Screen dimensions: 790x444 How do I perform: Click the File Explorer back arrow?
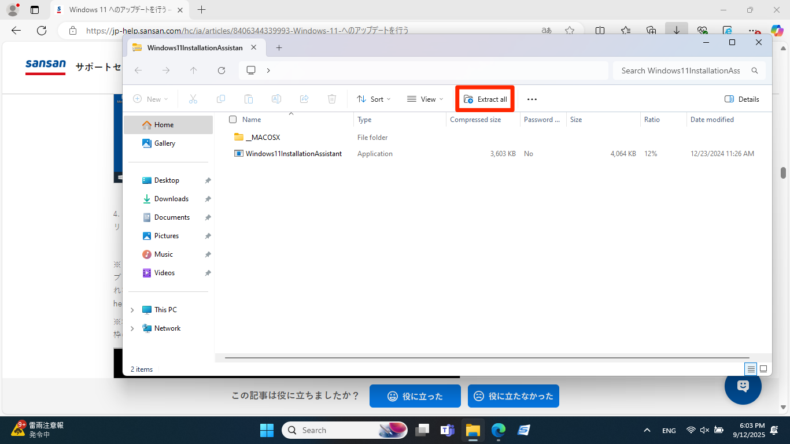[x=138, y=71]
